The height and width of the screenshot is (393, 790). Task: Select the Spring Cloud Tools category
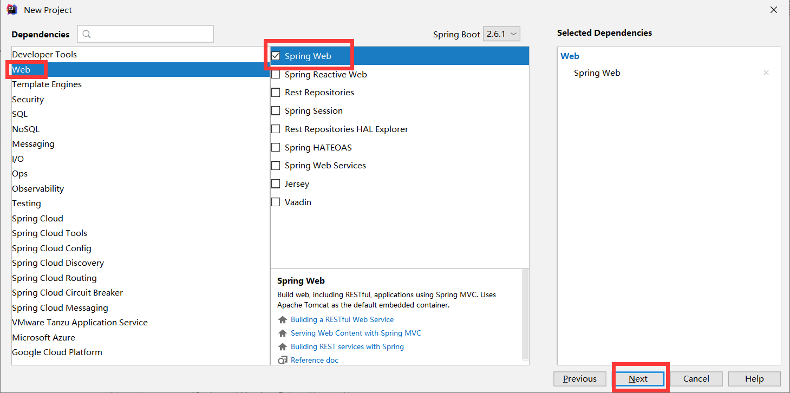tap(141, 233)
